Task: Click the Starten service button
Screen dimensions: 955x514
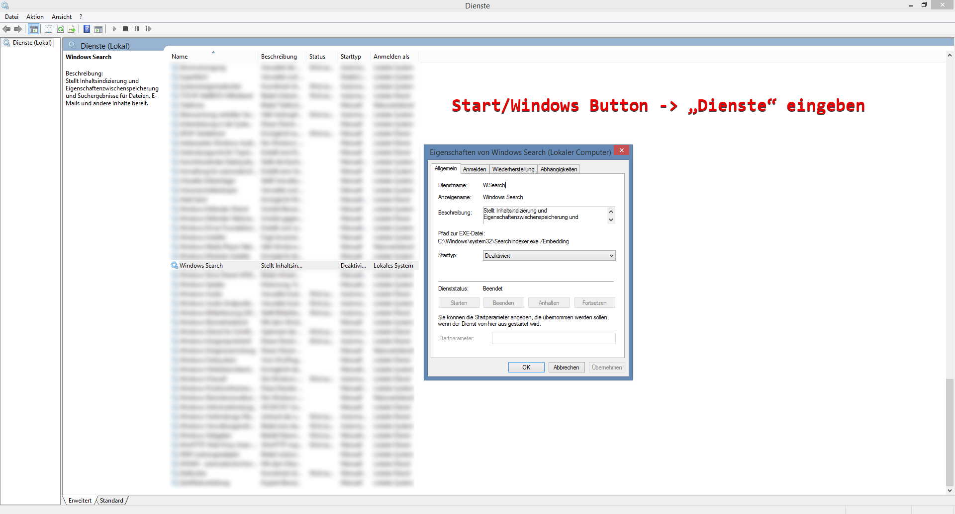Action: 459,303
